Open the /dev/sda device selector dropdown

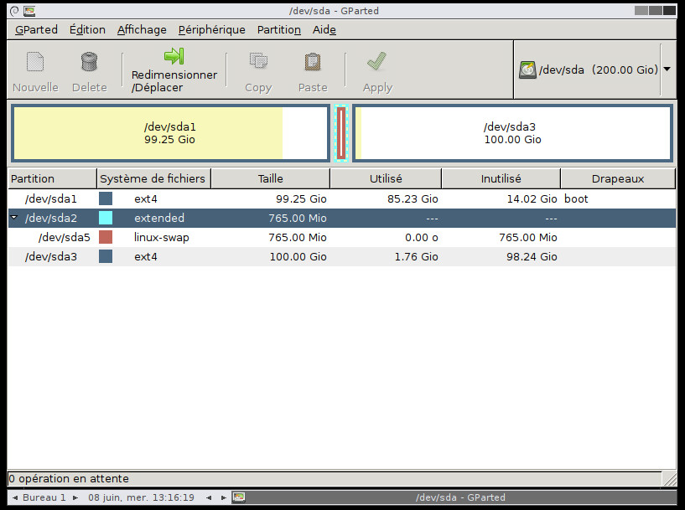pyautogui.click(x=667, y=70)
